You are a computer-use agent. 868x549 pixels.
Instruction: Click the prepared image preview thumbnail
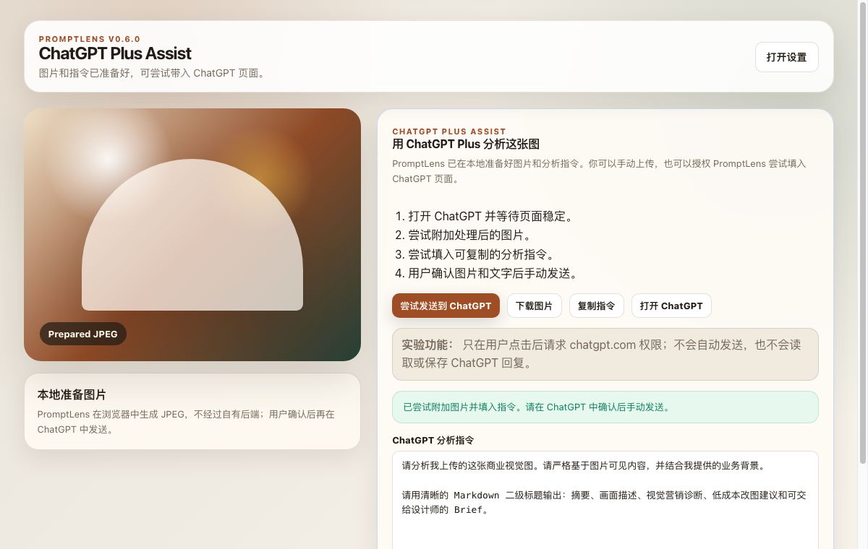(x=192, y=235)
